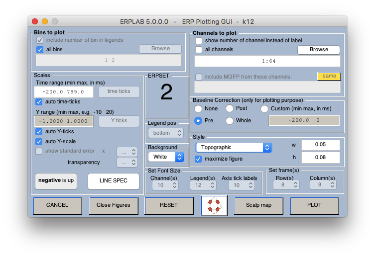
Task: Click the Y range input field
Action: tap(64, 121)
